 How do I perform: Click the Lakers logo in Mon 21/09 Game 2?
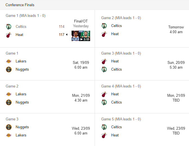tap(9, 94)
